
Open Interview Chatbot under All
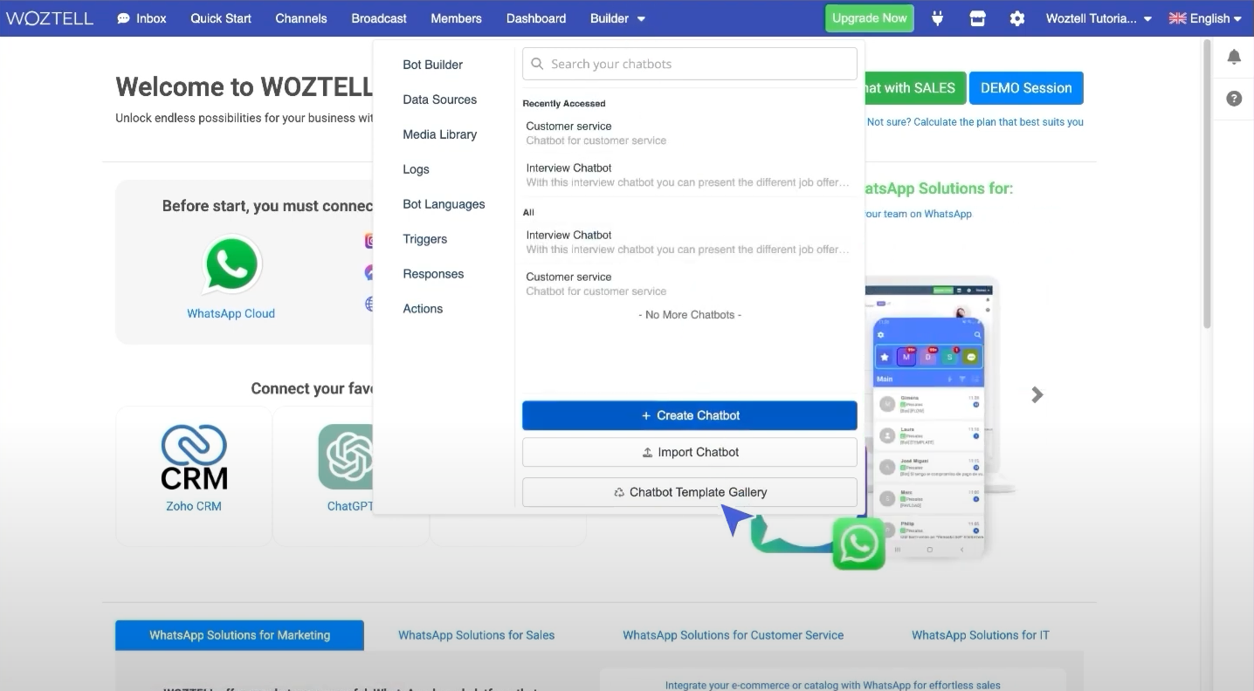coord(690,242)
